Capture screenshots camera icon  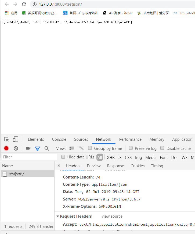coord(28,148)
